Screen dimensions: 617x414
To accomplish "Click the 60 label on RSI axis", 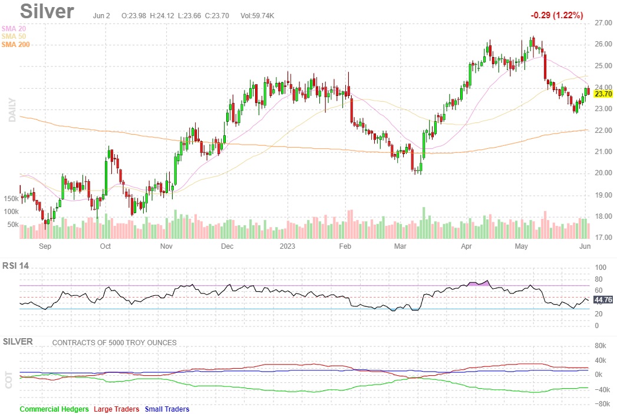I will [x=599, y=291].
